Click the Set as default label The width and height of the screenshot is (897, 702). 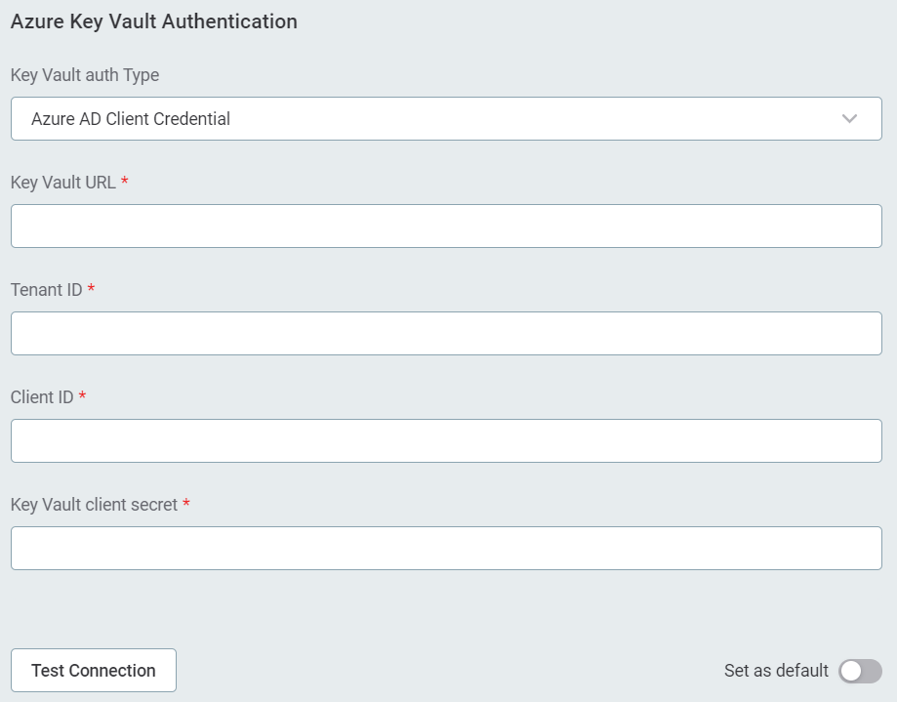point(776,671)
